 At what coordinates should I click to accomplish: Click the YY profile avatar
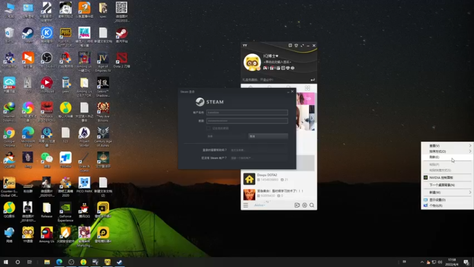tap(252, 62)
